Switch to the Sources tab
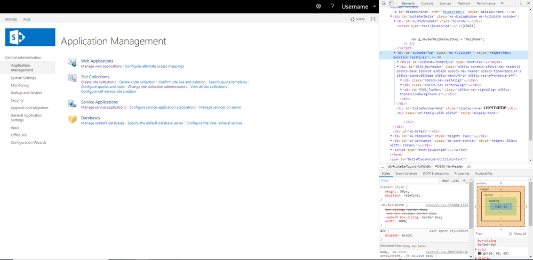The image size is (533, 260). click(x=446, y=3)
